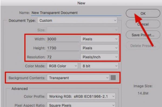The image size is (162, 107).
Task: Click the Name field with New Transparent Document
Action: coord(76,13)
